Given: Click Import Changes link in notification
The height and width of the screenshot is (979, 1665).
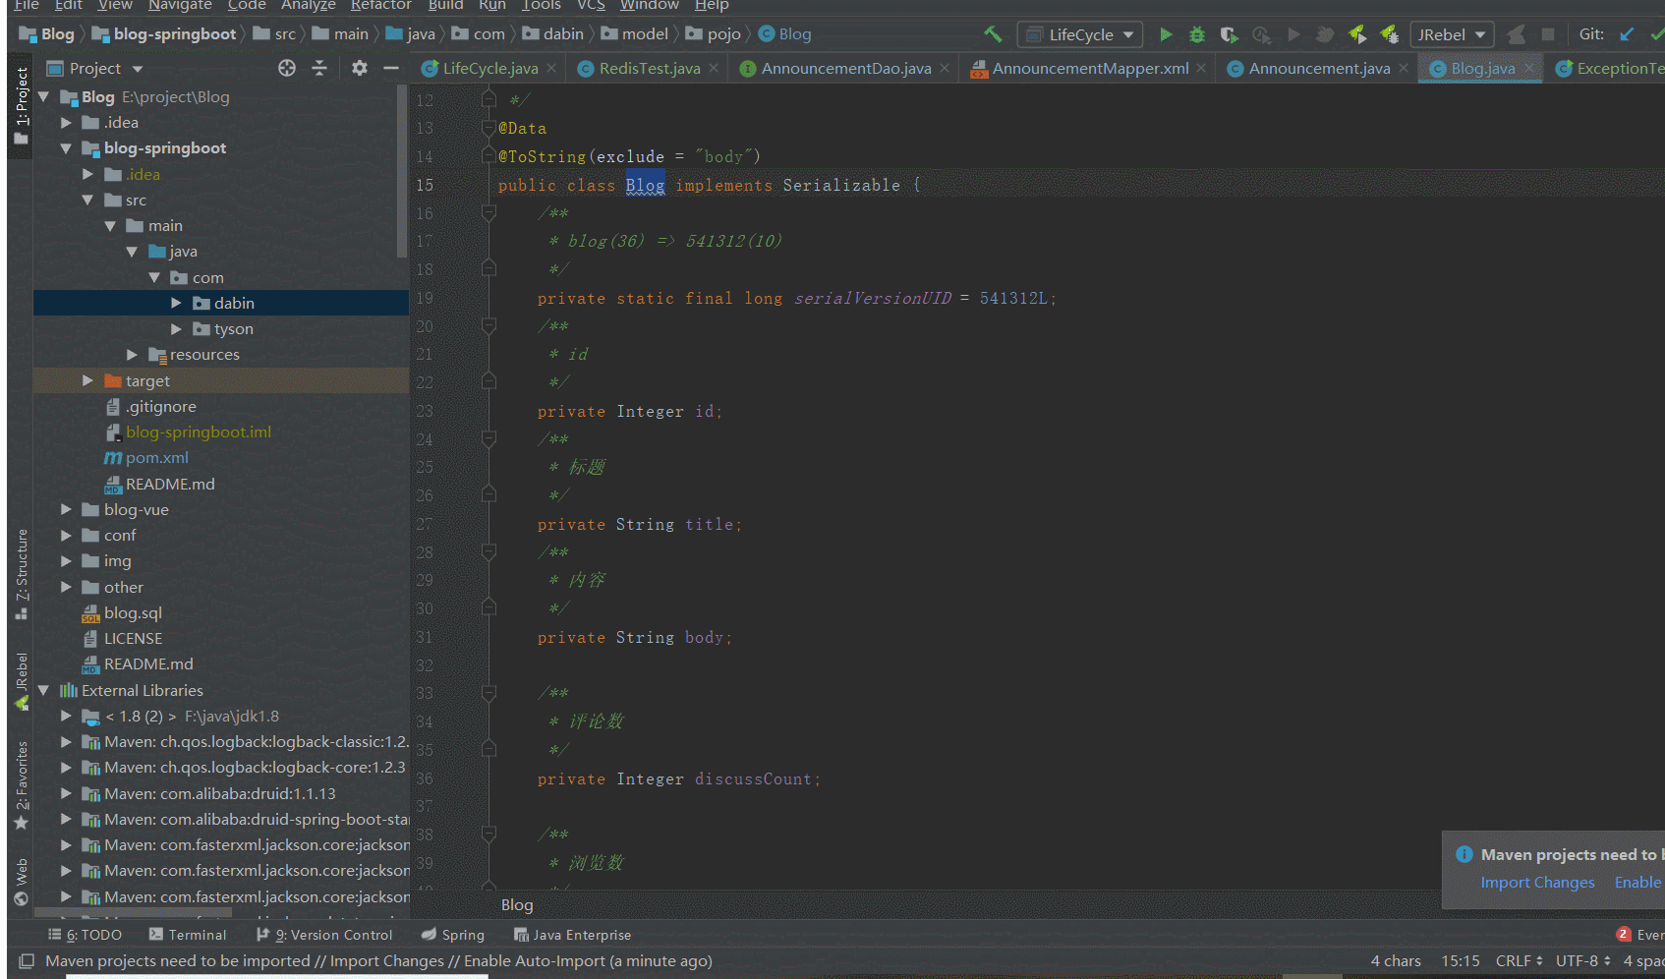Looking at the screenshot, I should 1537,883.
